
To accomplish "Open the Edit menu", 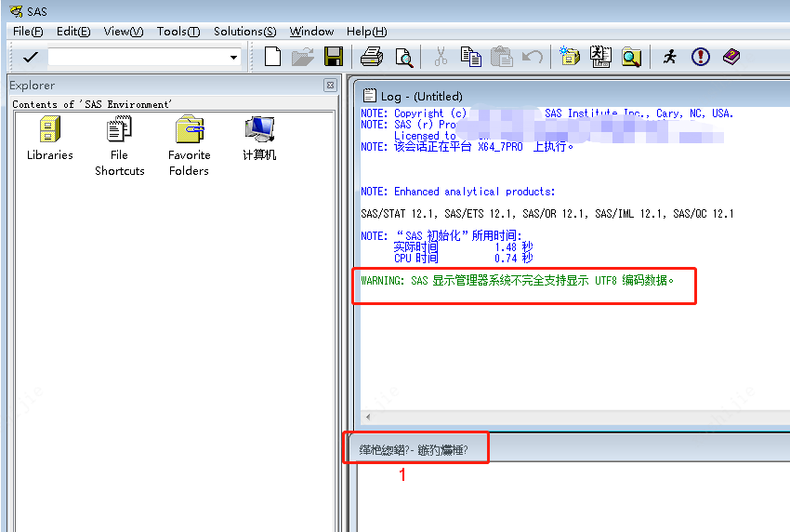I will tap(73, 32).
